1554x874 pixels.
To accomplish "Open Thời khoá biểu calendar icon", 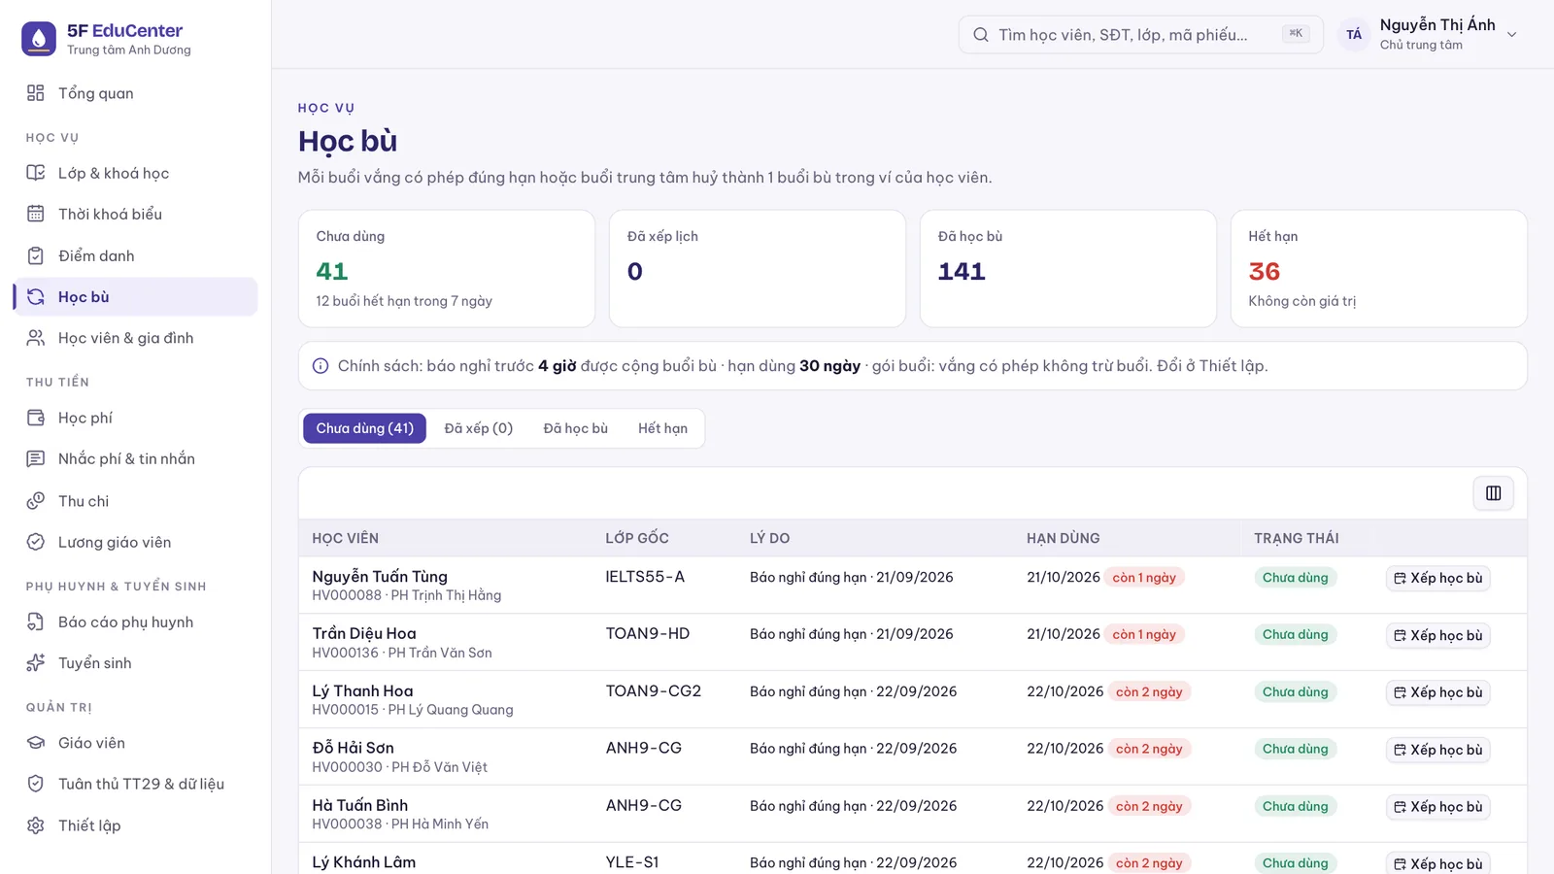I will [36, 214].
